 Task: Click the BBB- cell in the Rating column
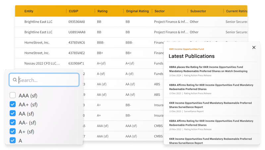coord(101,43)
